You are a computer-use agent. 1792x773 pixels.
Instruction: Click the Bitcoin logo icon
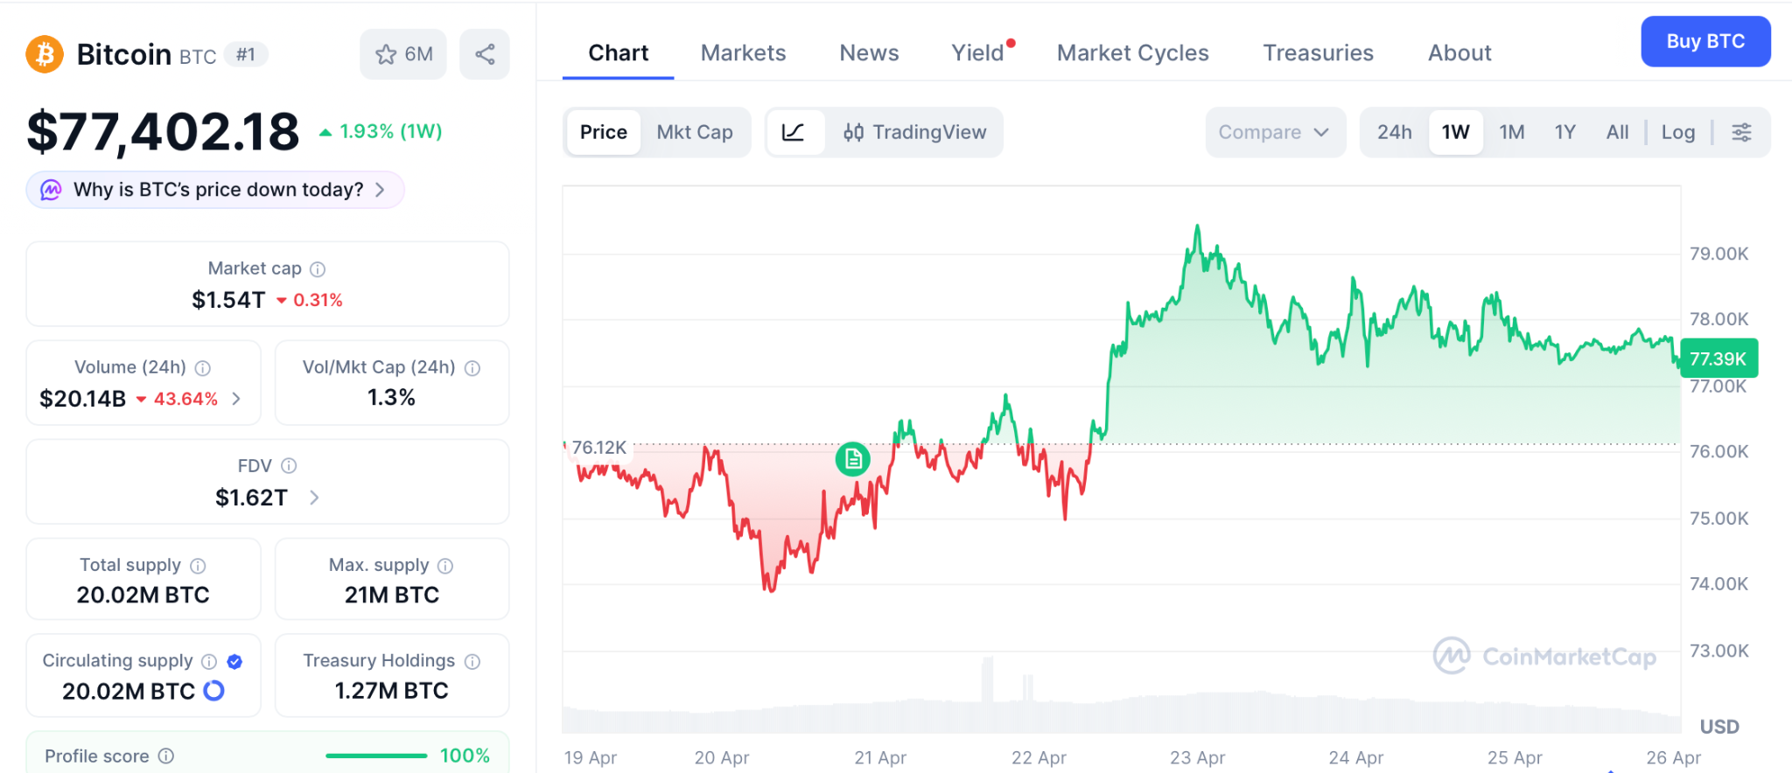(45, 54)
